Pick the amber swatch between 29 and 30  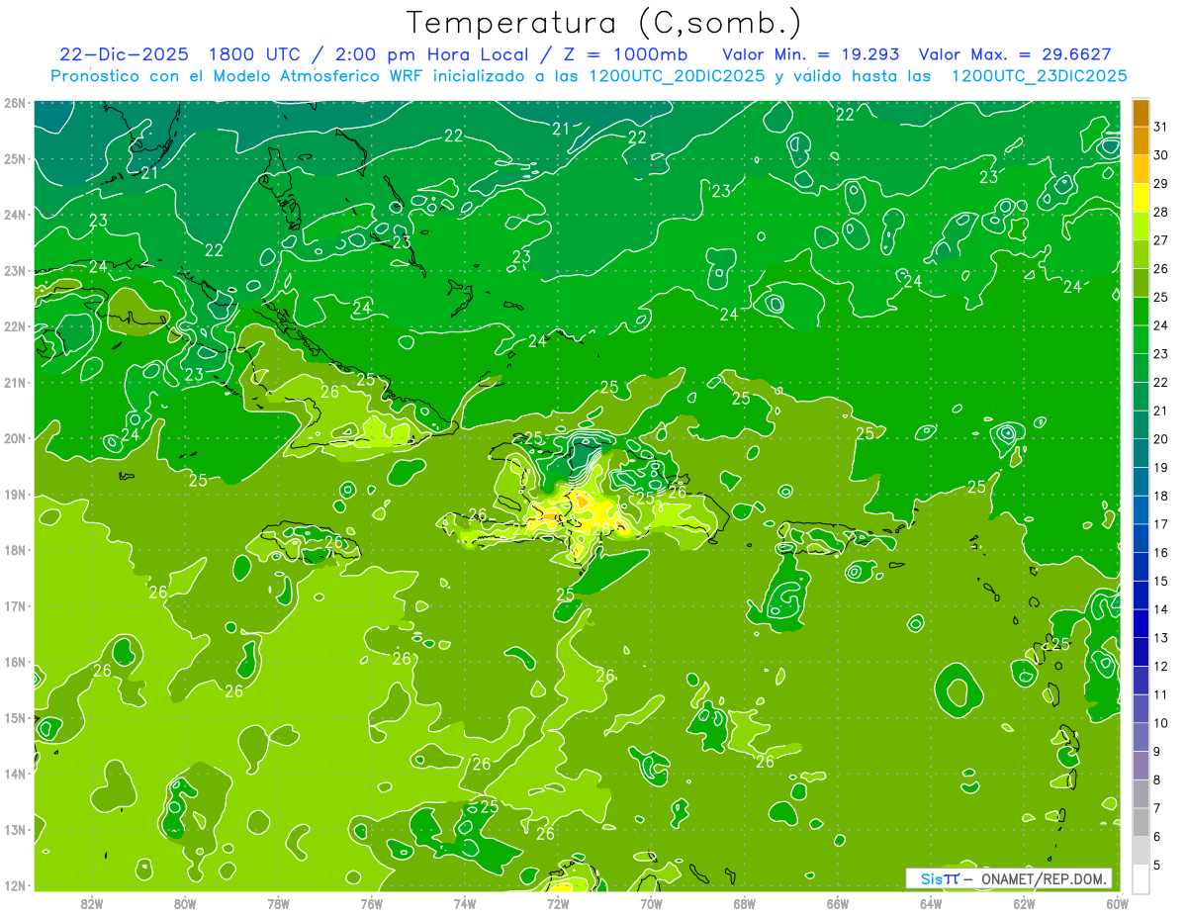tap(1141, 169)
